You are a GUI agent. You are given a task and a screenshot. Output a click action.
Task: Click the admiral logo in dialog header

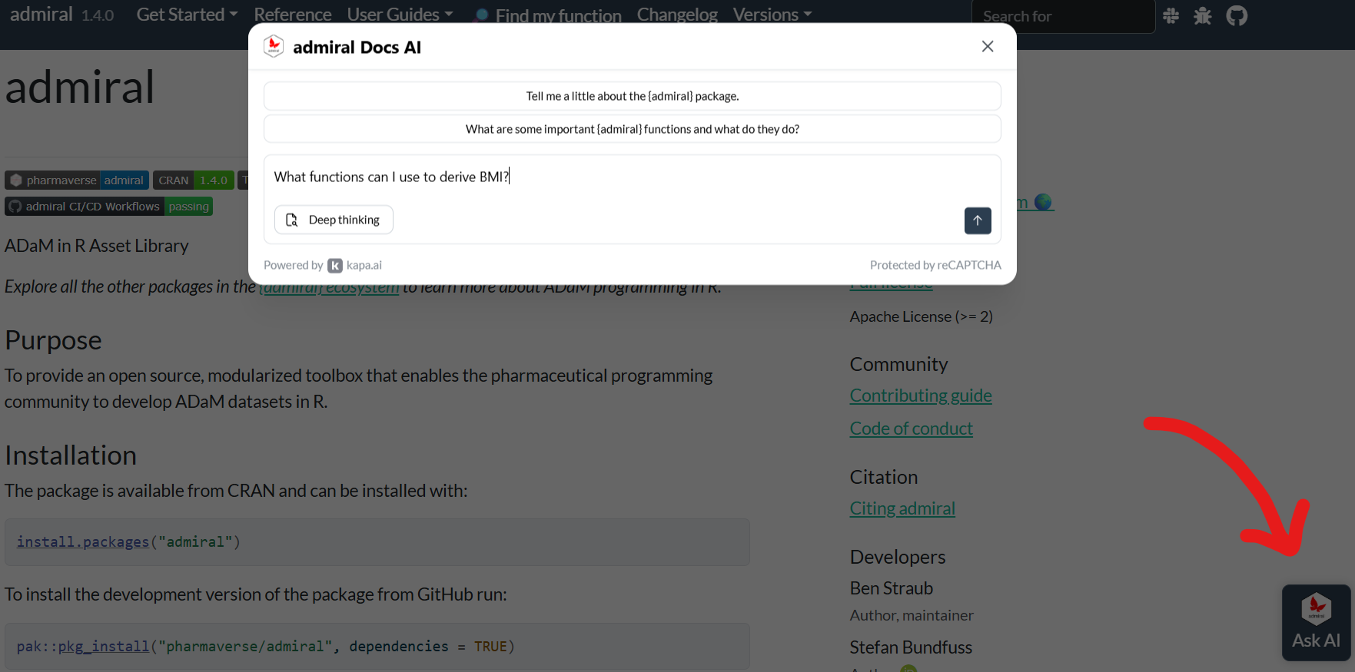click(274, 47)
